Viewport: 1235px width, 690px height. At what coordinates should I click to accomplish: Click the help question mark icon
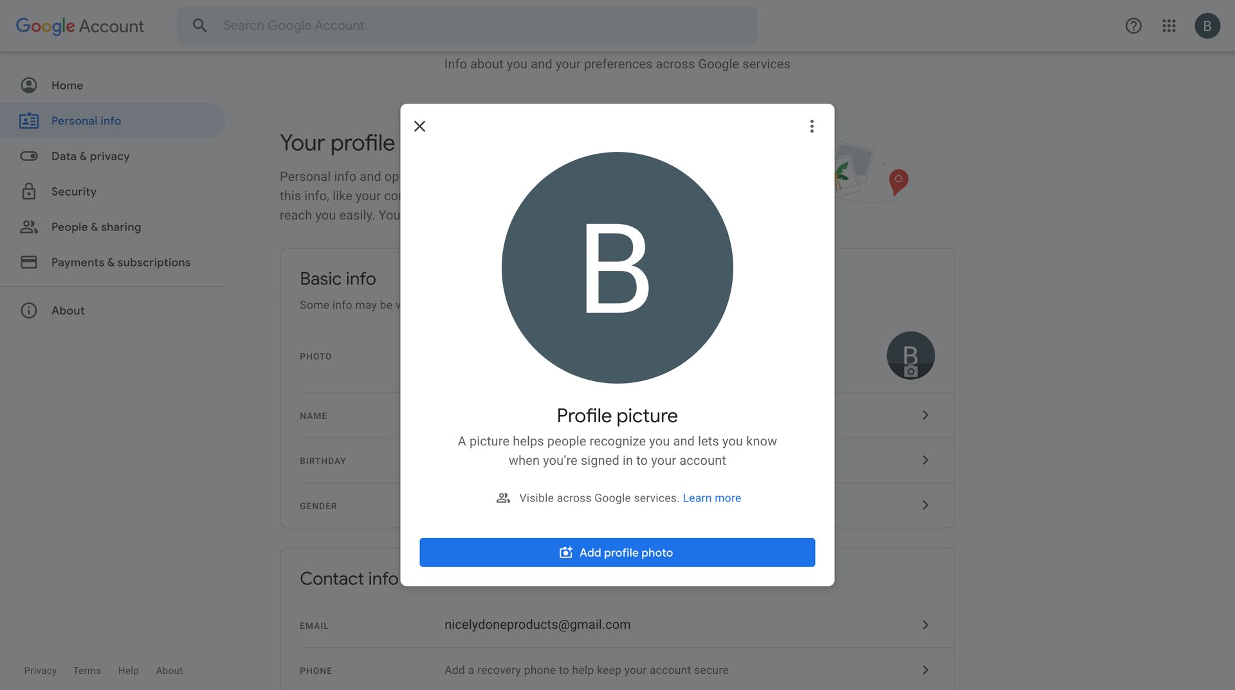pos(1133,26)
